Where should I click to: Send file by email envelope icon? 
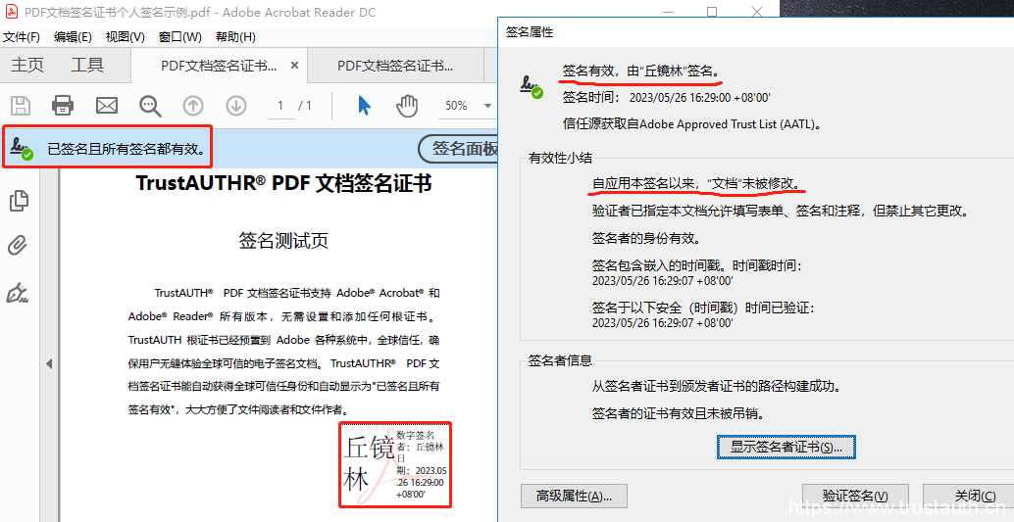[107, 106]
